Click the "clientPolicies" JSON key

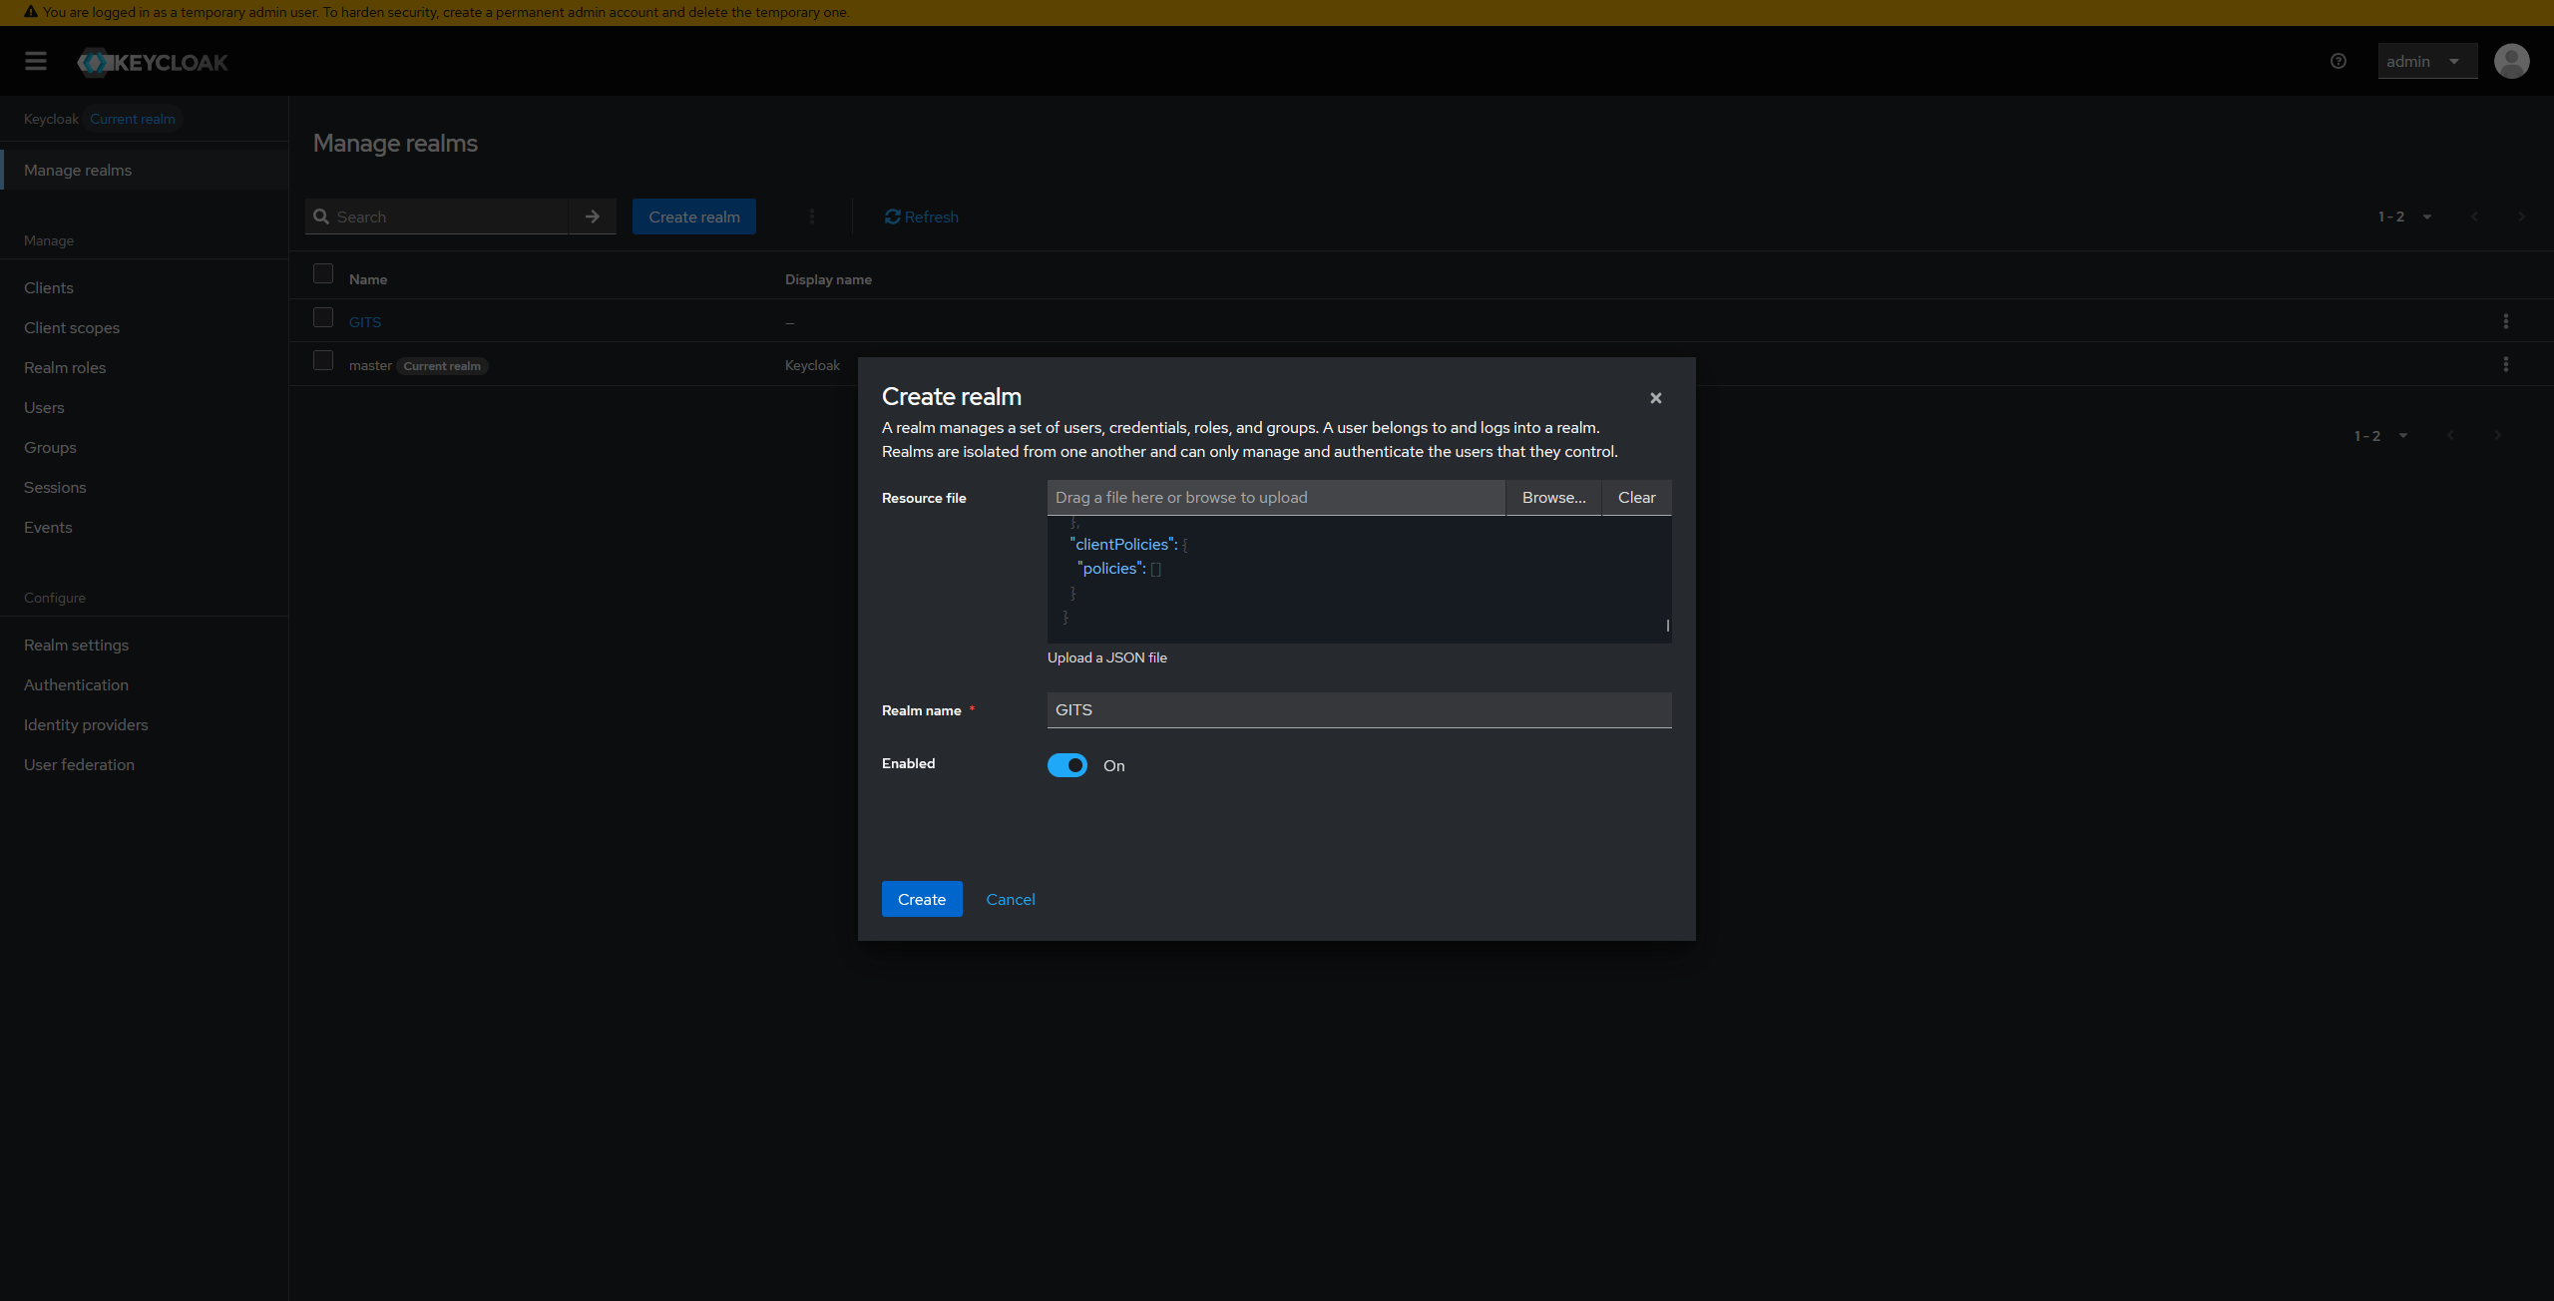[x=1121, y=544]
